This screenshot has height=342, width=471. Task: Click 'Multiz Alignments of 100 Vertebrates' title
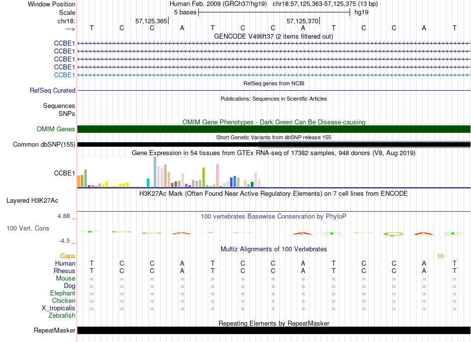(x=274, y=249)
